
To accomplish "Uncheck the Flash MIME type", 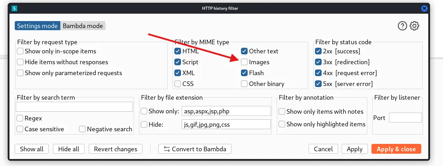I will (244, 73).
